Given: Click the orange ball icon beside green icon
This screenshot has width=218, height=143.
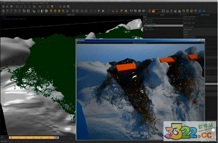Looking at the screenshot, I should (x=126, y=11).
